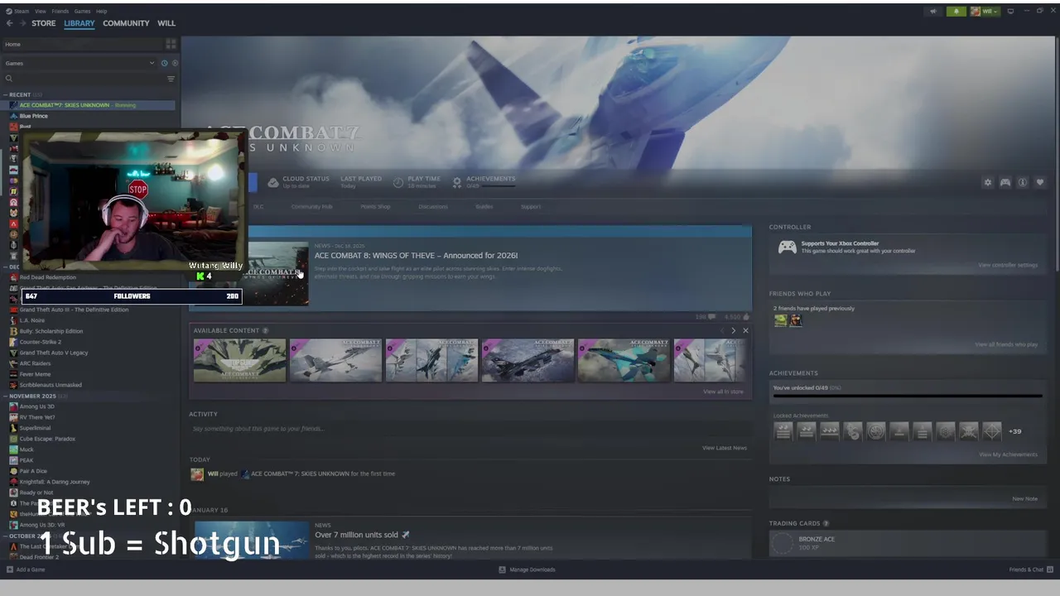Click the library search field
The width and height of the screenshot is (1060, 596).
click(83, 79)
